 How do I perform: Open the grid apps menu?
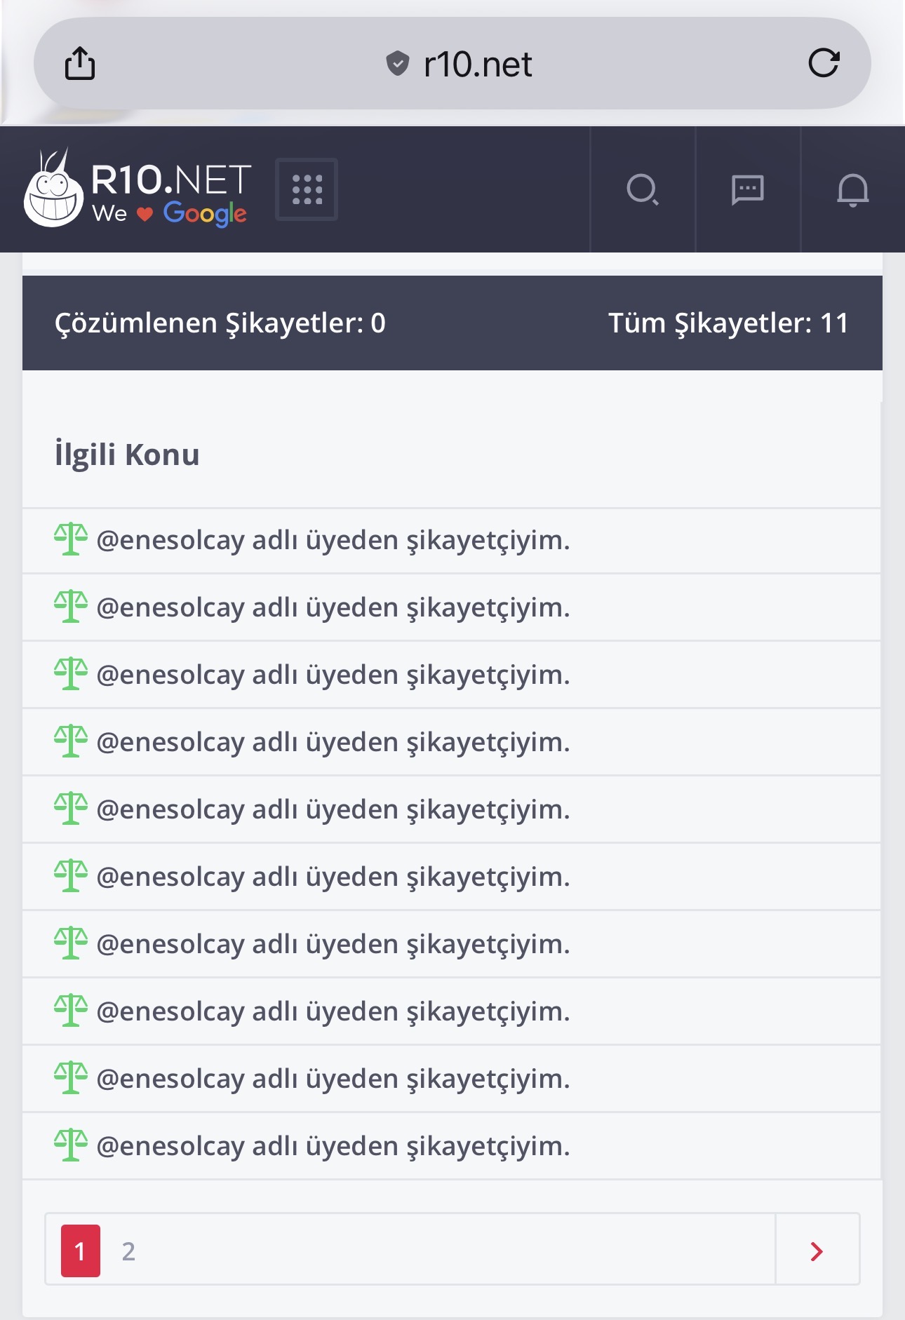coord(307,189)
